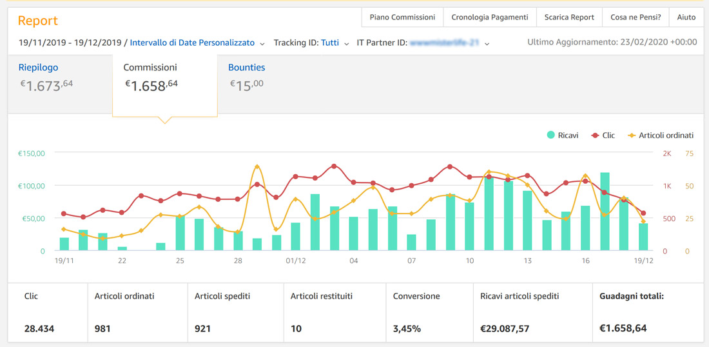Toggle the Clic legend series
This screenshot has width=709, height=347.
(603, 135)
